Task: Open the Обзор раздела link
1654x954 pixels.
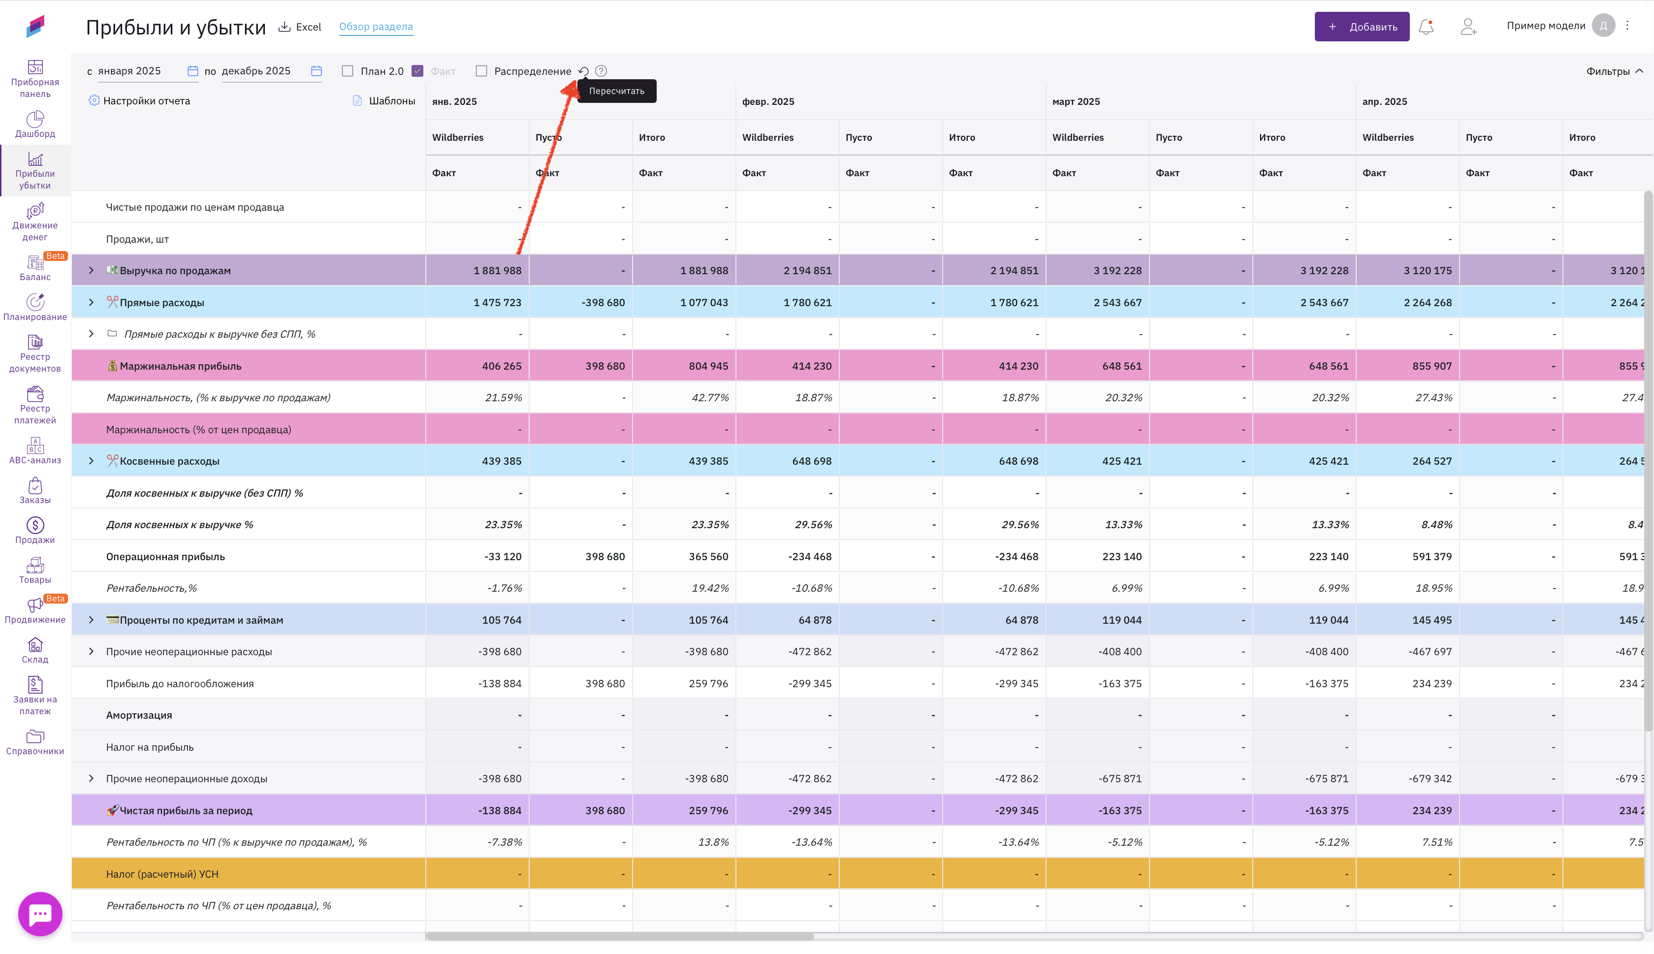Action: (x=375, y=27)
